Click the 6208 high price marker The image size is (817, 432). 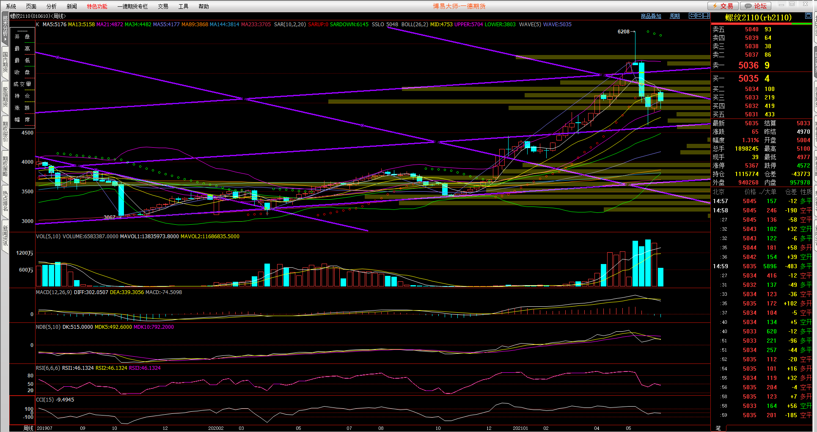pyautogui.click(x=623, y=32)
